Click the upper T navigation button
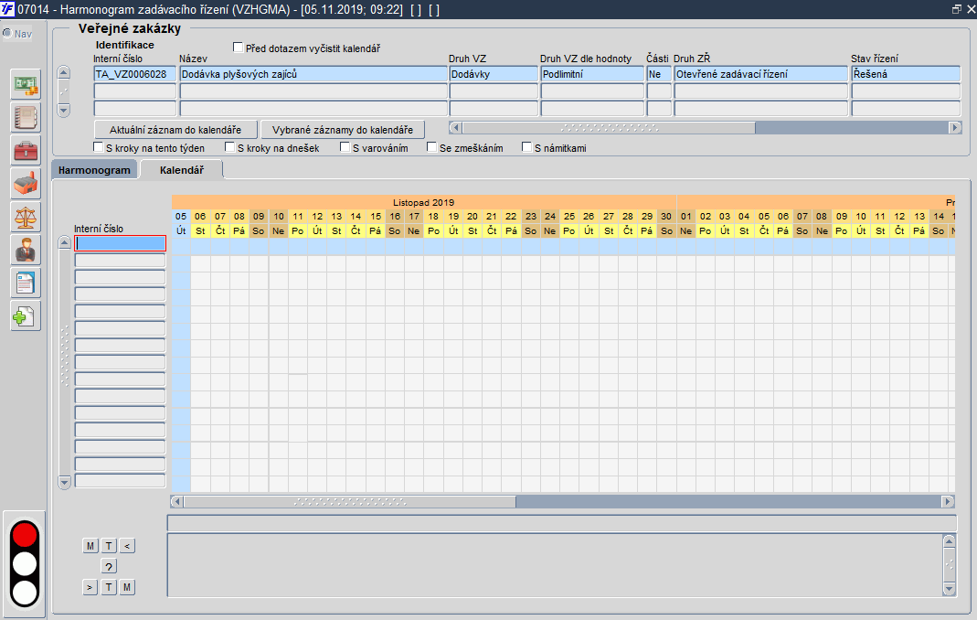This screenshot has height=620, width=977. tap(109, 546)
